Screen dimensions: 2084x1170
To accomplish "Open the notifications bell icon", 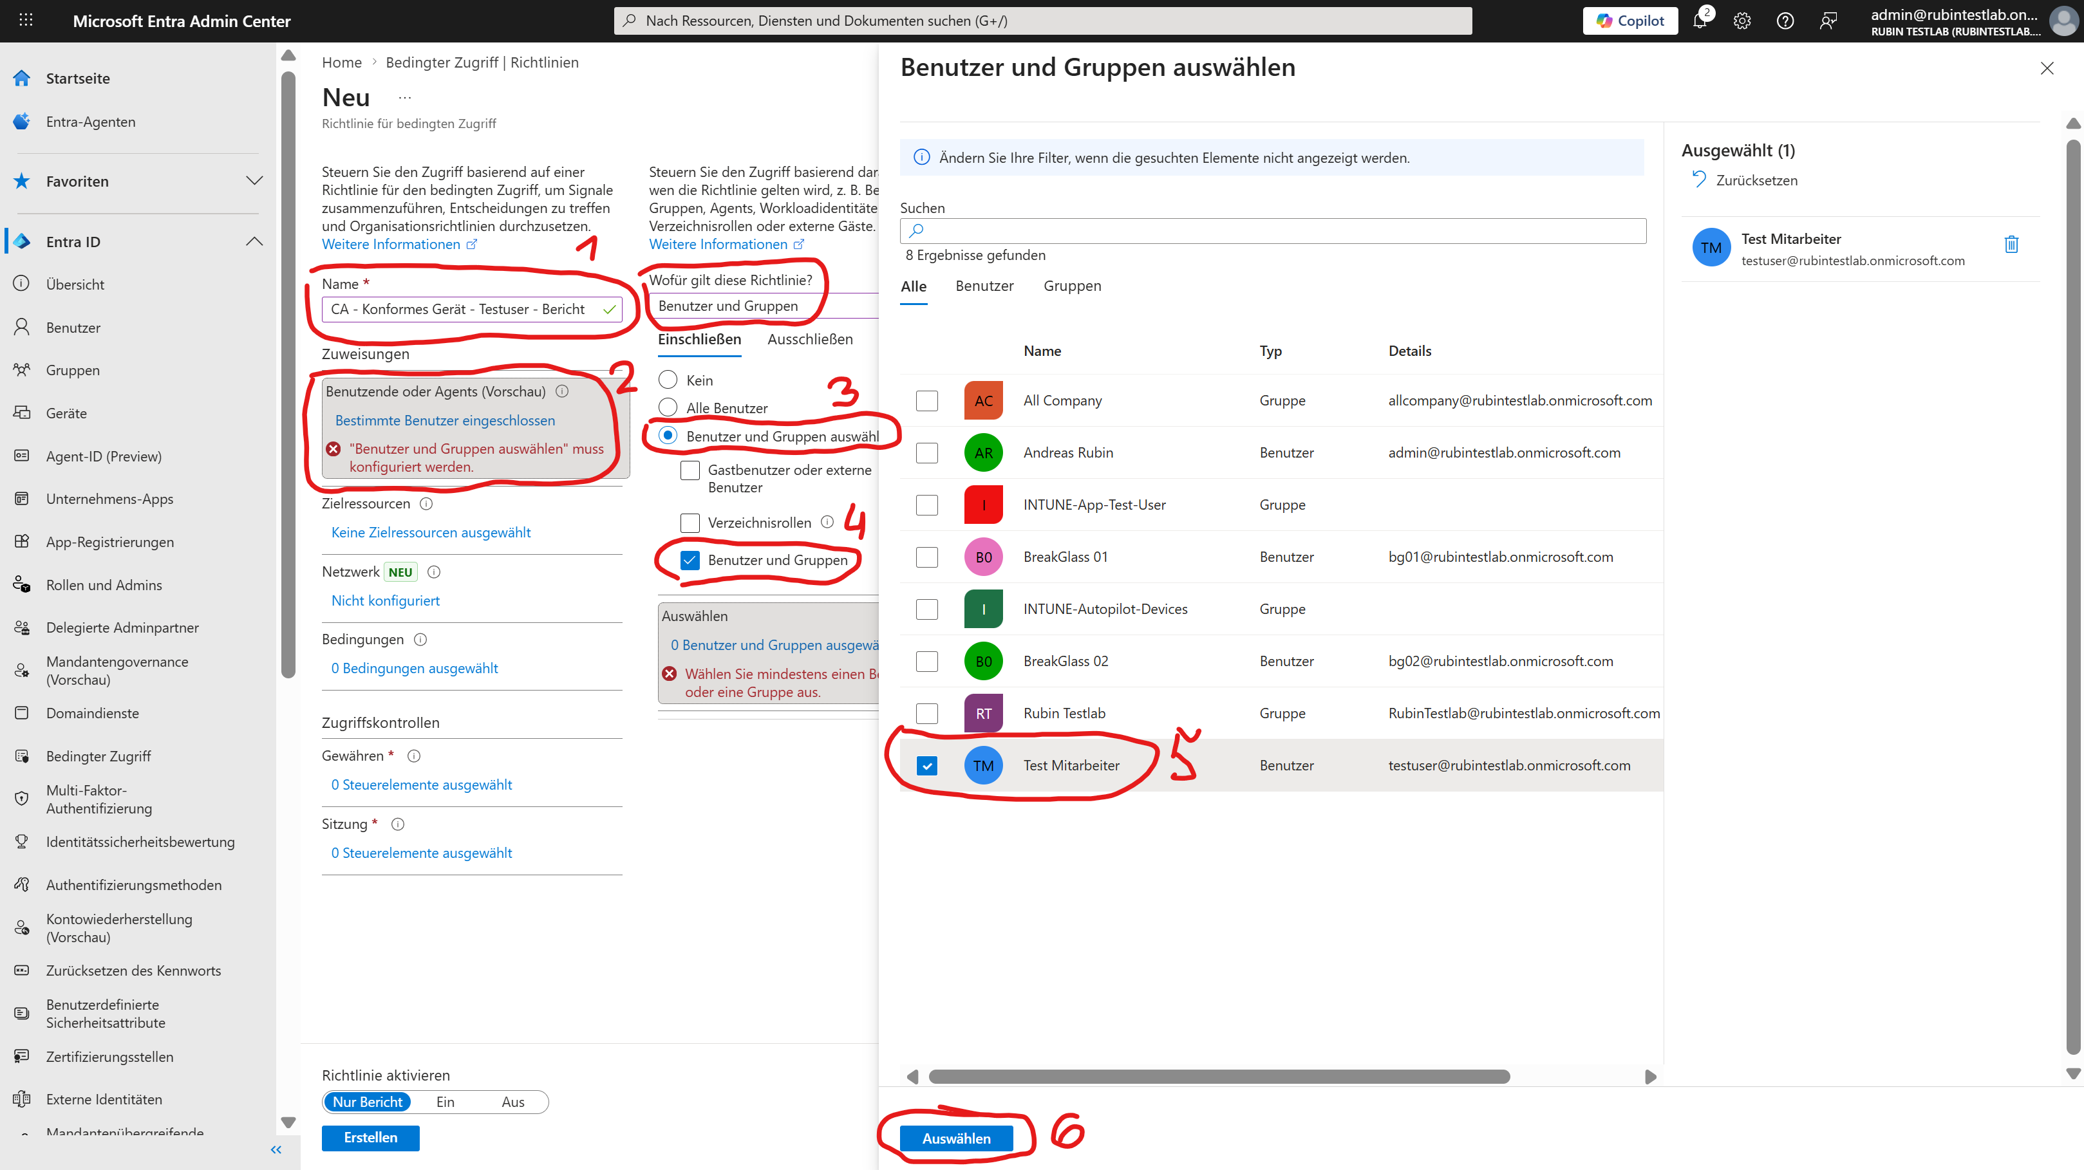I will (1699, 21).
